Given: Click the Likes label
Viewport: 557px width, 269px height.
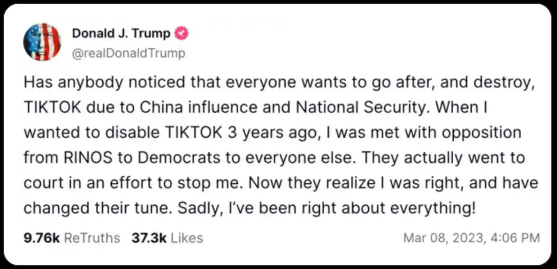Looking at the screenshot, I should point(187,238).
